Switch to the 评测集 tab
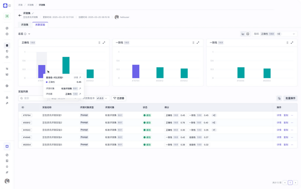This screenshot has height=189, width=301. (24, 25)
